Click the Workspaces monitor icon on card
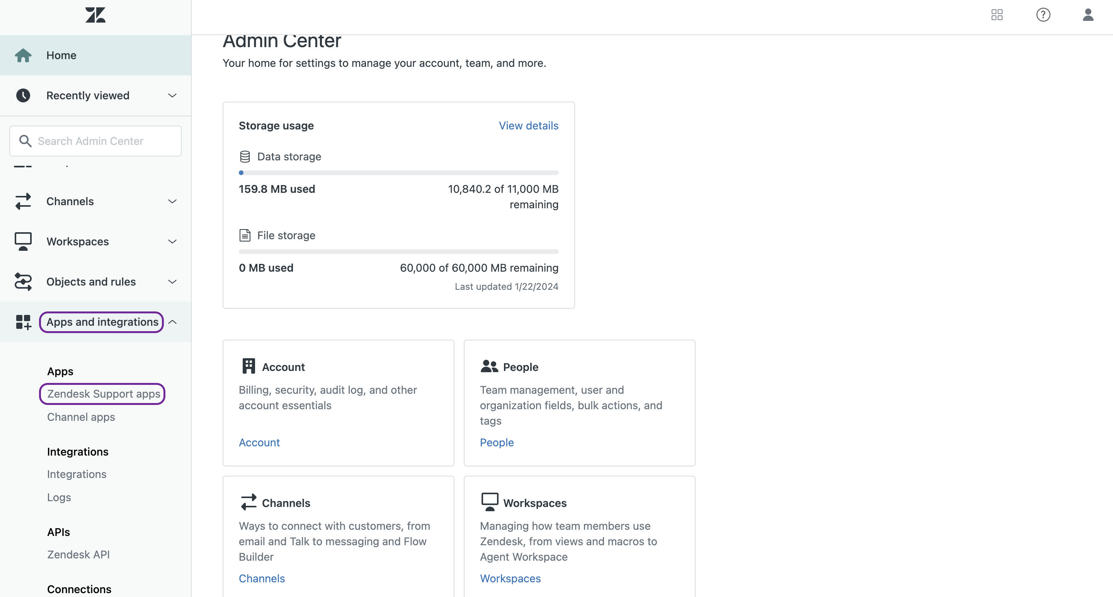Image resolution: width=1113 pixels, height=597 pixels. point(490,502)
